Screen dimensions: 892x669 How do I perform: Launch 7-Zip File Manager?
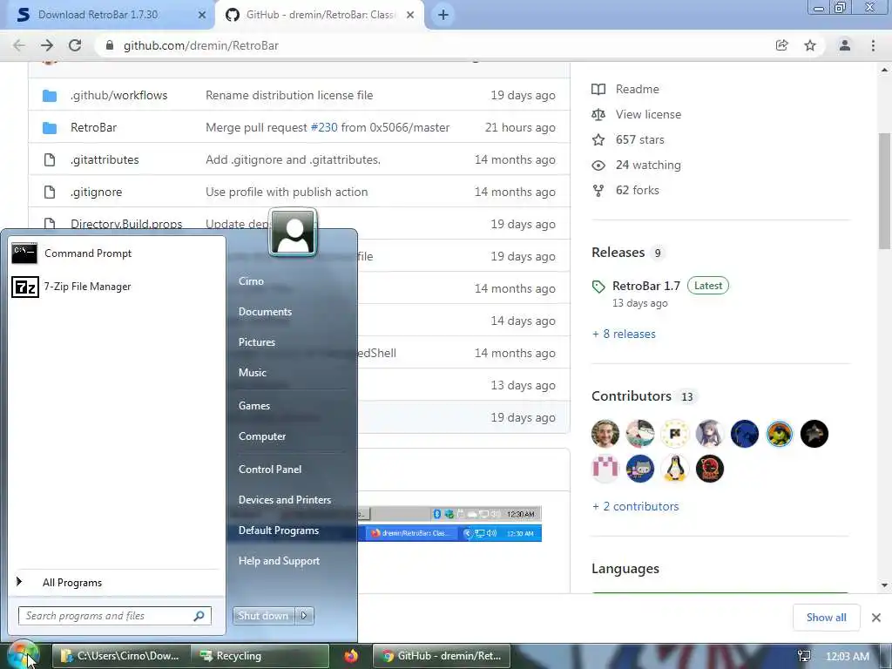click(x=117, y=287)
